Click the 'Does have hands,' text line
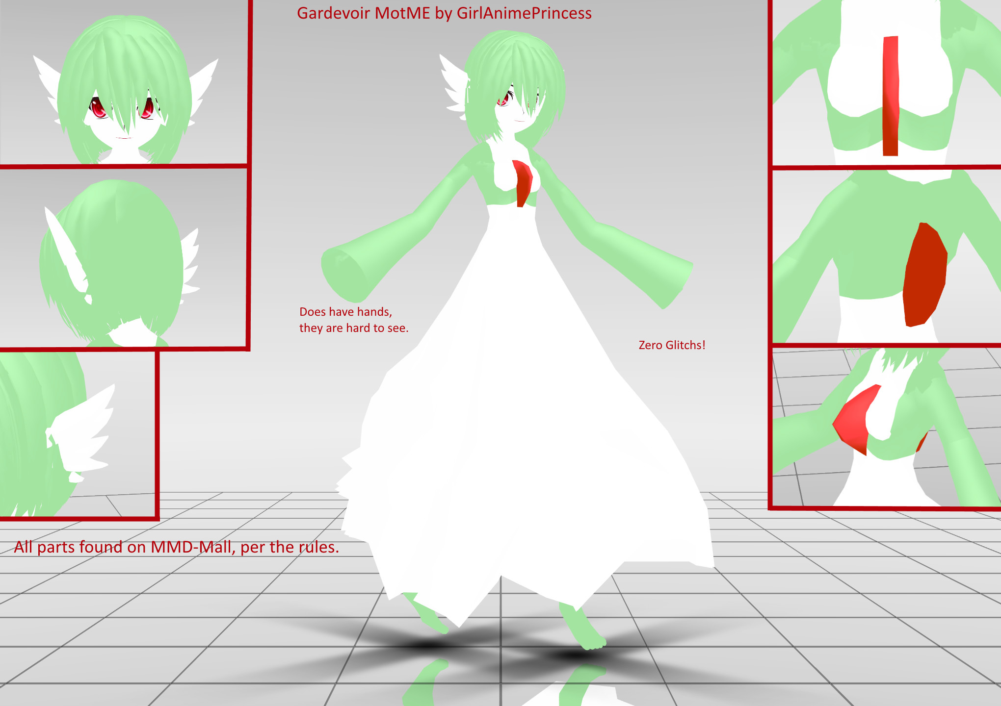Image resolution: width=1001 pixels, height=706 pixels. [346, 312]
